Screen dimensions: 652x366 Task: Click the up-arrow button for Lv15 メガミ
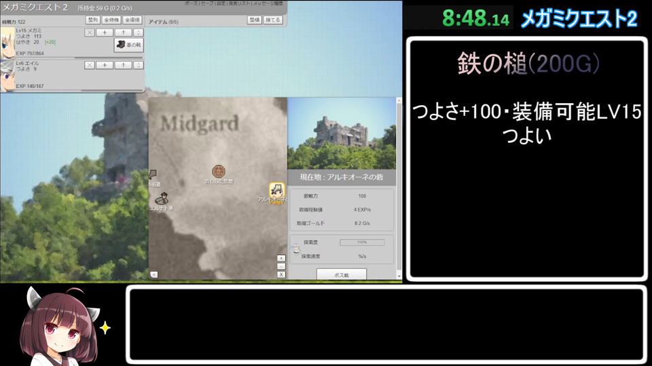(x=124, y=33)
